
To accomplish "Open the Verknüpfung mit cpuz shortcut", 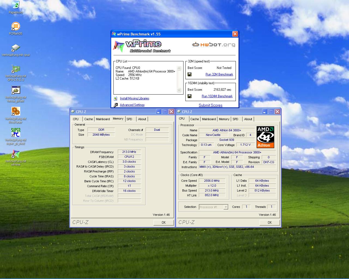I will point(16,48).
